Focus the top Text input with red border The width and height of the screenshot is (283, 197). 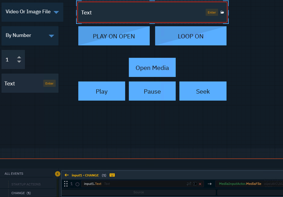[152, 12]
